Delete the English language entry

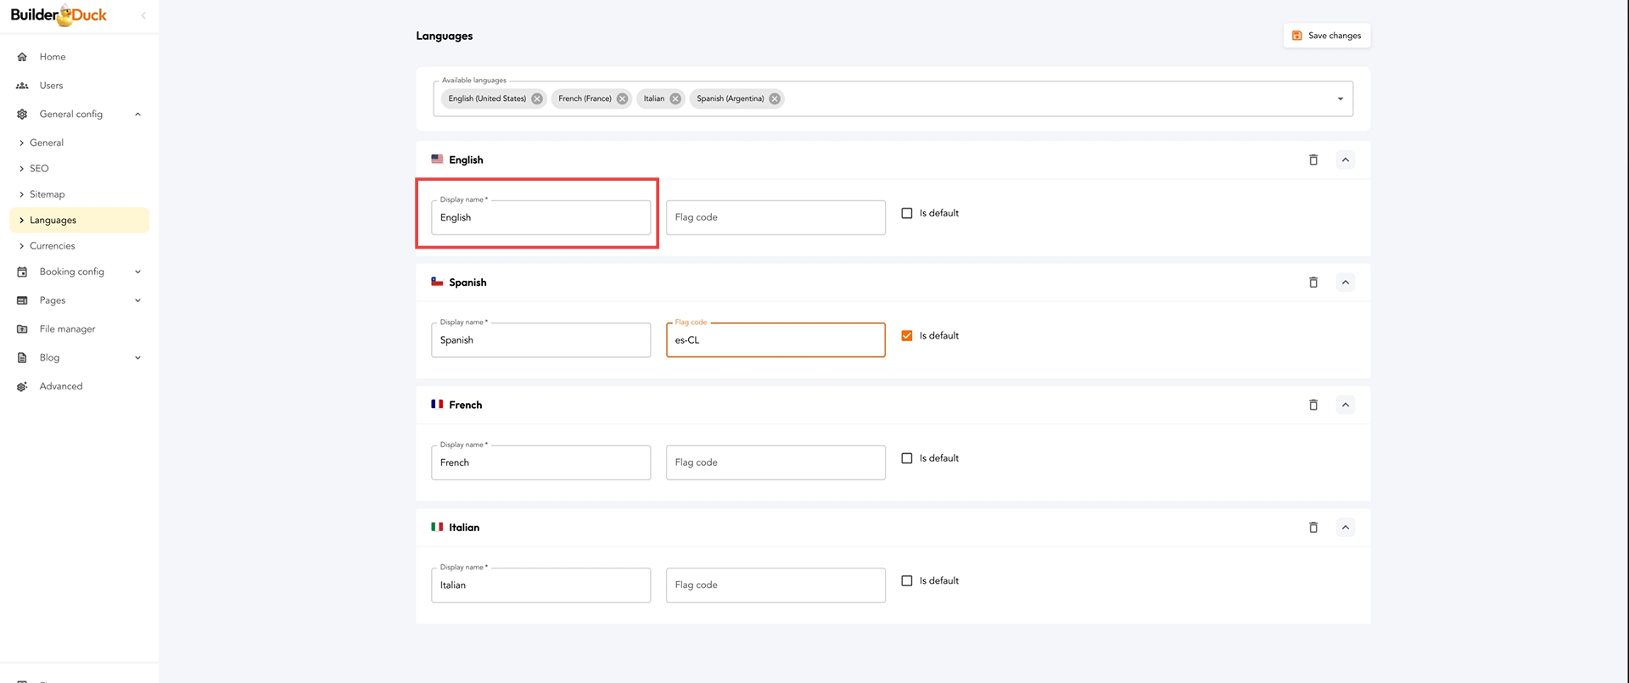tap(1313, 160)
